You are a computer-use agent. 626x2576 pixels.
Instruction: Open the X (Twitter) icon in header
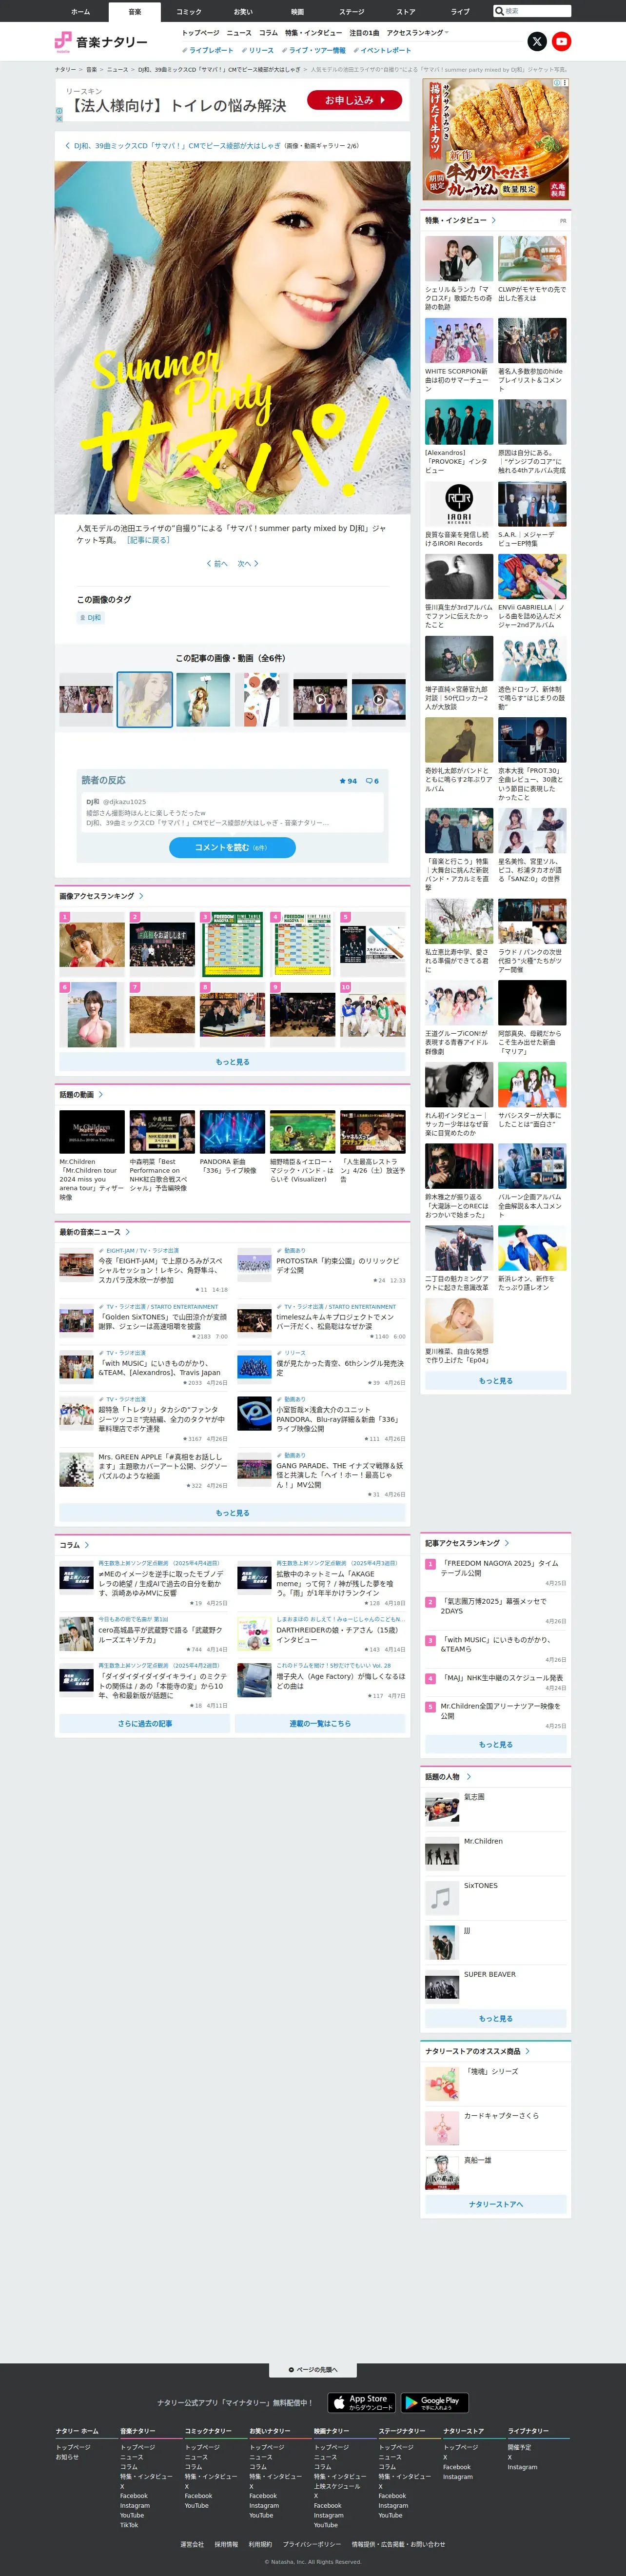tap(537, 41)
